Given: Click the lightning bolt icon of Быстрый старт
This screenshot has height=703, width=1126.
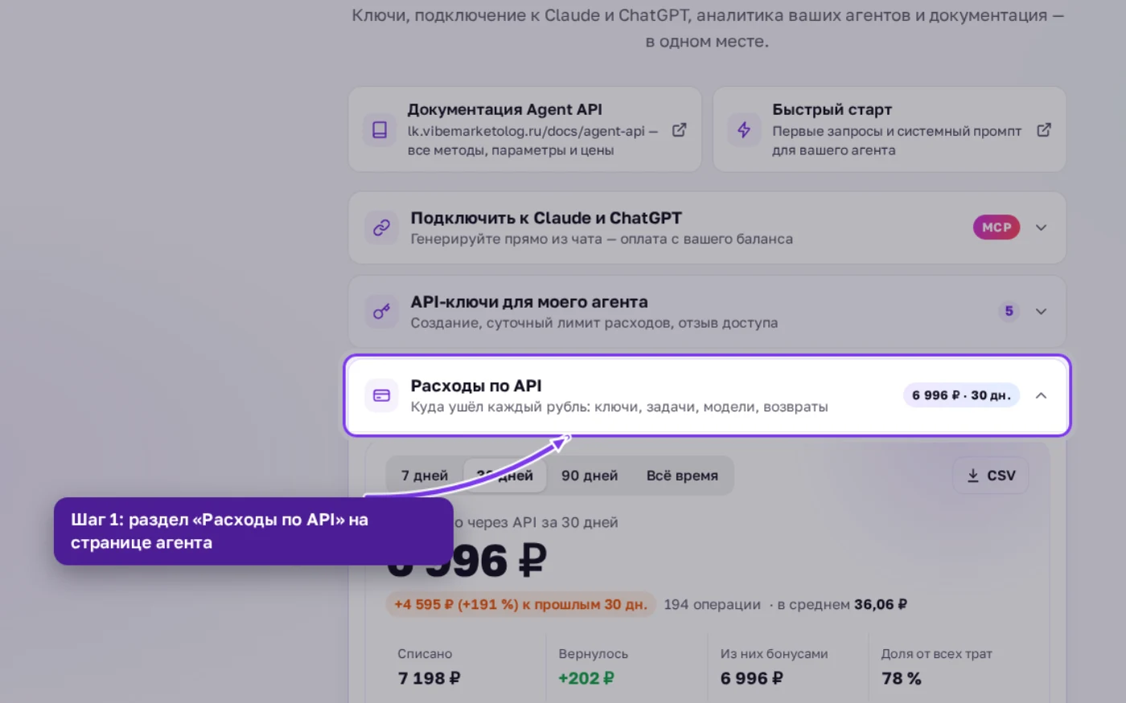Looking at the screenshot, I should pyautogui.click(x=744, y=129).
